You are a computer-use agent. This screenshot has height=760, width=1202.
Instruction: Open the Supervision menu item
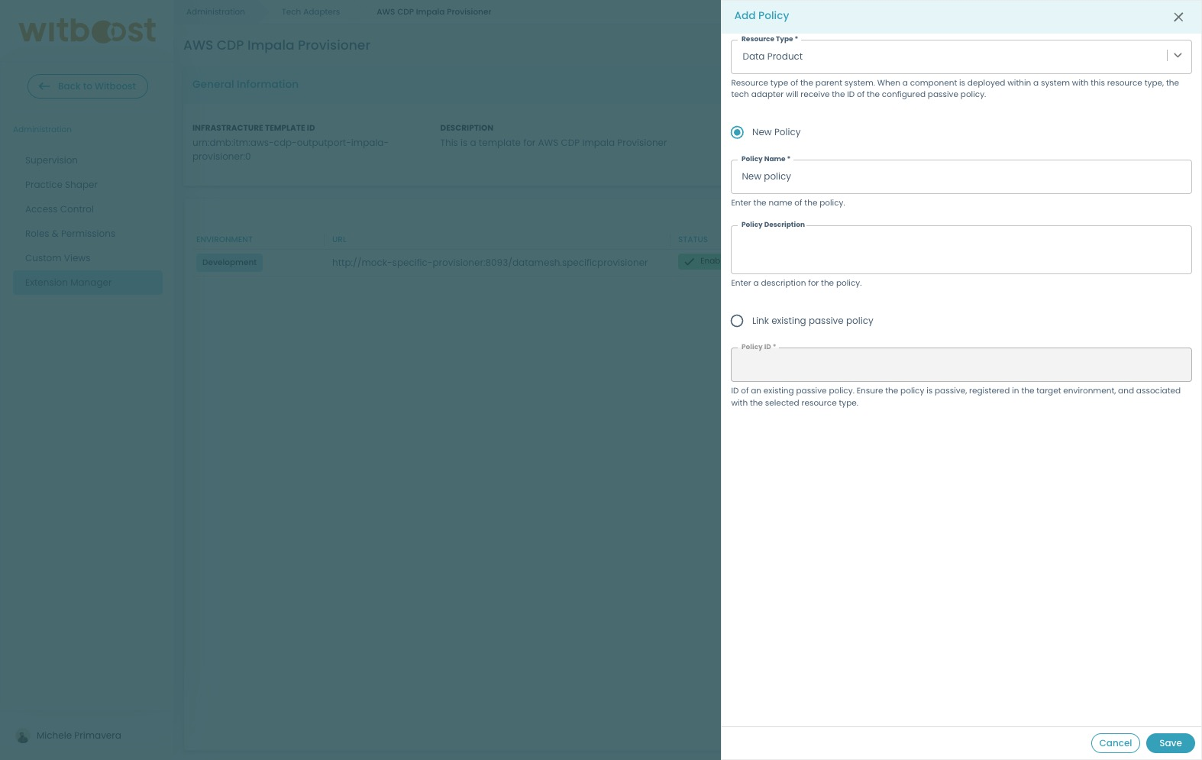(x=51, y=160)
